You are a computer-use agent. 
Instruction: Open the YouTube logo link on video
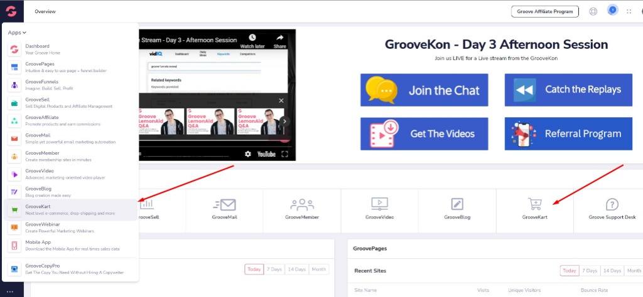(x=266, y=154)
